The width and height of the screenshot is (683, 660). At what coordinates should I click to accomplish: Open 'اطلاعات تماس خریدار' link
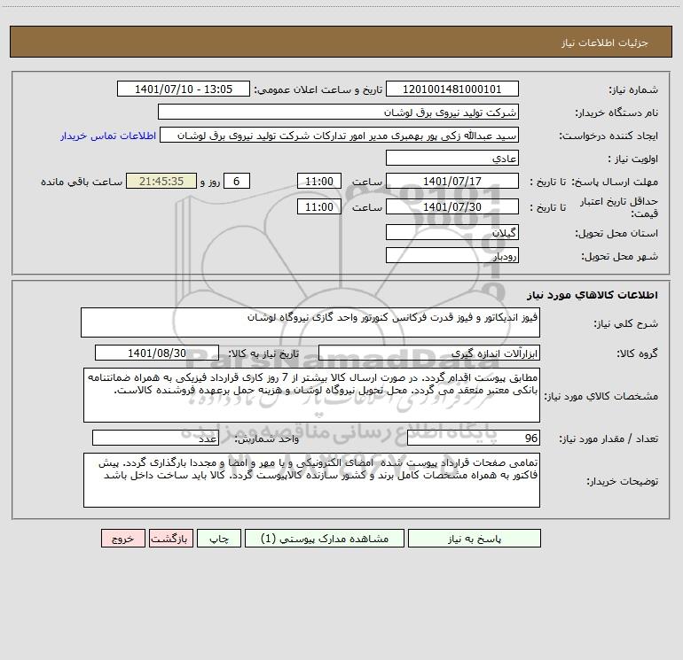click(108, 136)
